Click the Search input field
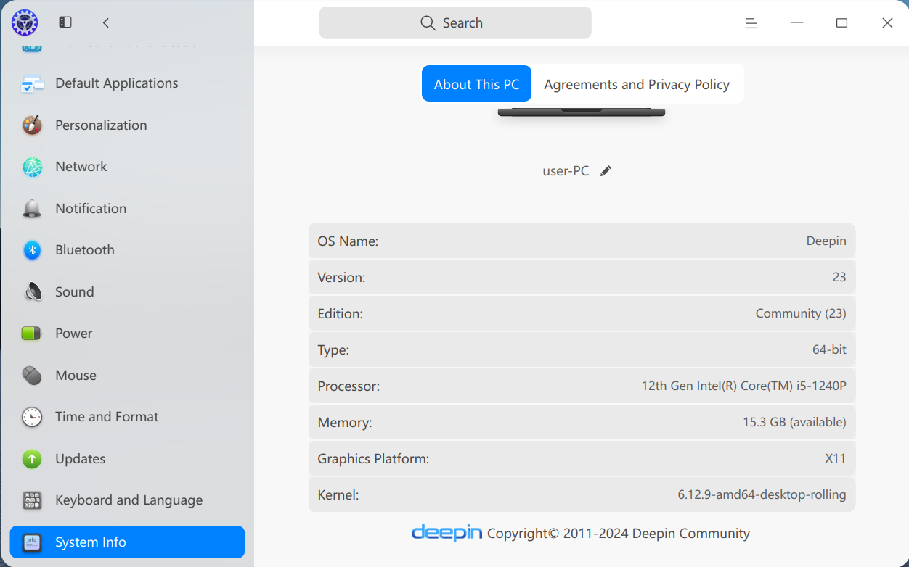 coord(455,22)
